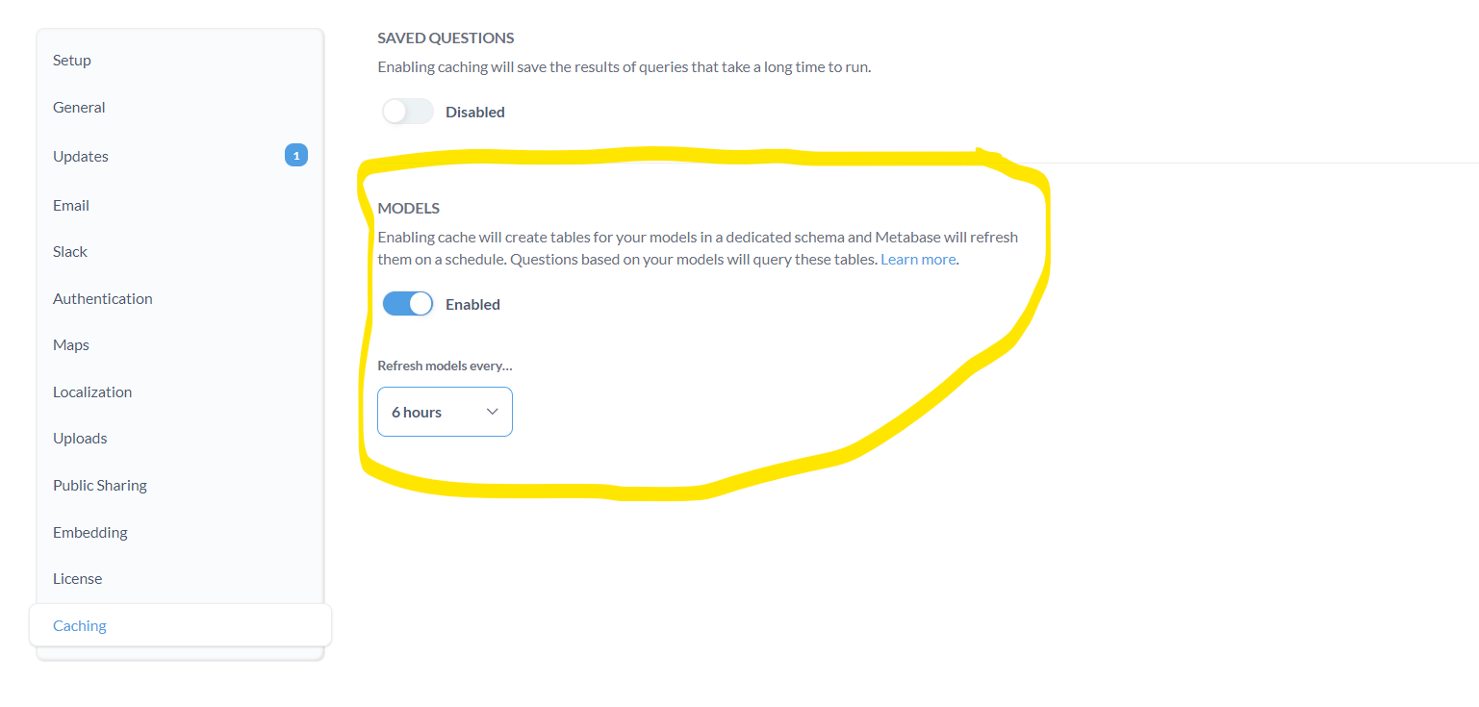
Task: Open Embedding settings
Action: coord(180,532)
